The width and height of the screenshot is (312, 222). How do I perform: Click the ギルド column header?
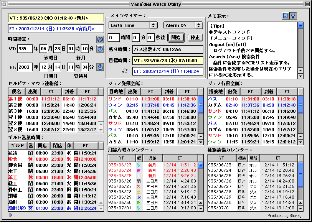(18, 146)
